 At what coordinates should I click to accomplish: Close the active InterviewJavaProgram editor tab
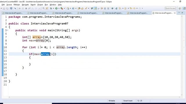[175, 13]
